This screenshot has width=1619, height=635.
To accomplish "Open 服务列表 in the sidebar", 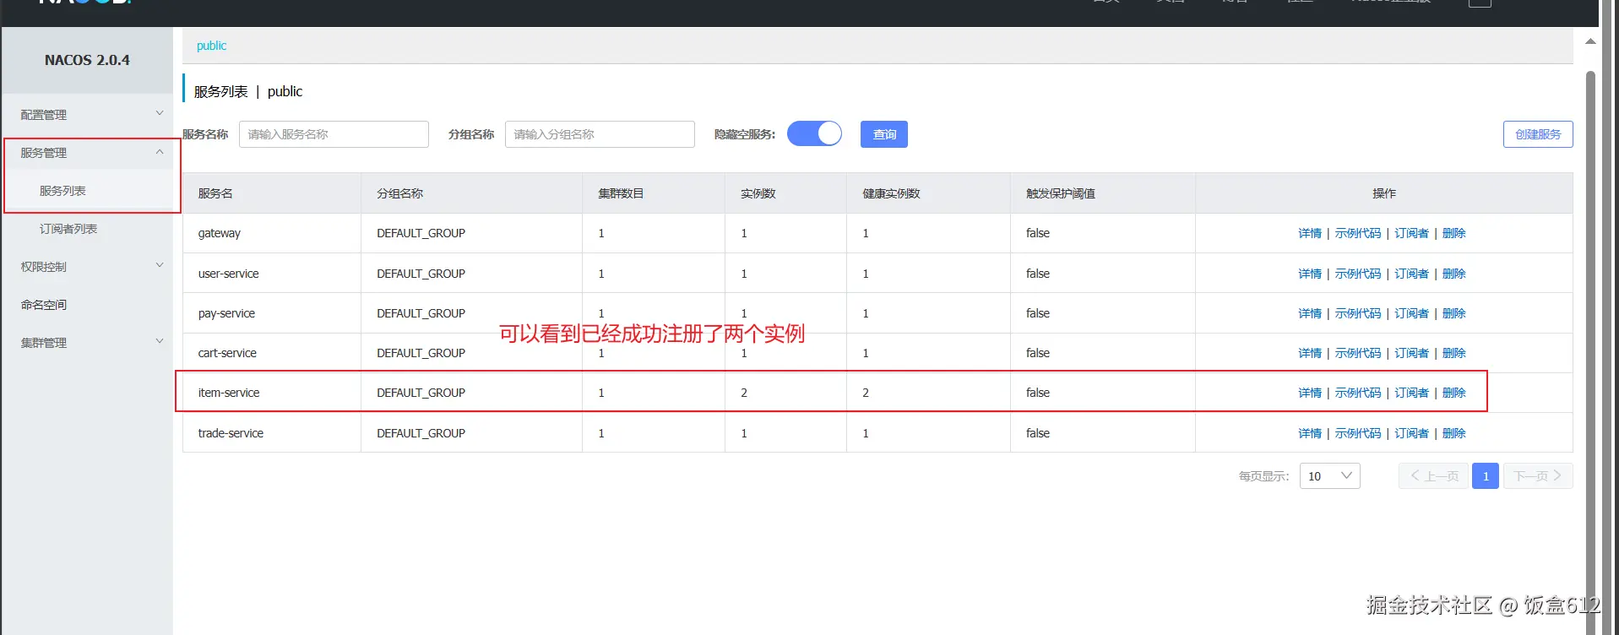I will (x=62, y=191).
